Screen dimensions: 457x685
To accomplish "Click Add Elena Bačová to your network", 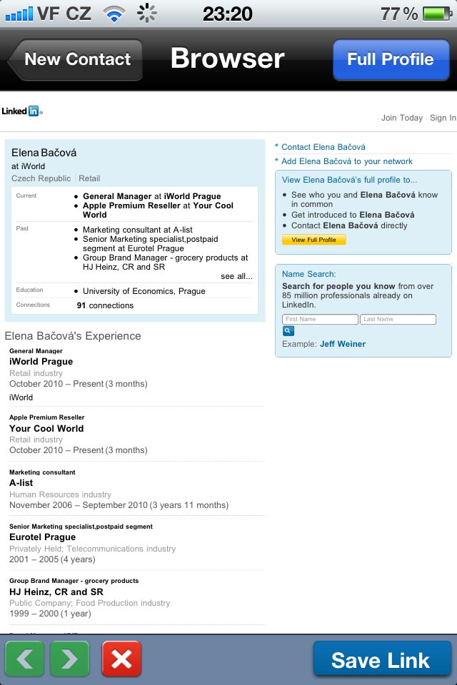I will point(347,161).
